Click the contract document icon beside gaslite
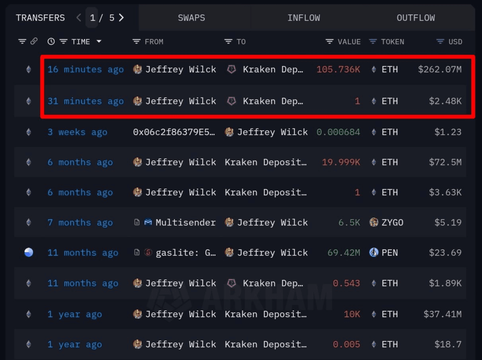This screenshot has width=482, height=360. [137, 253]
